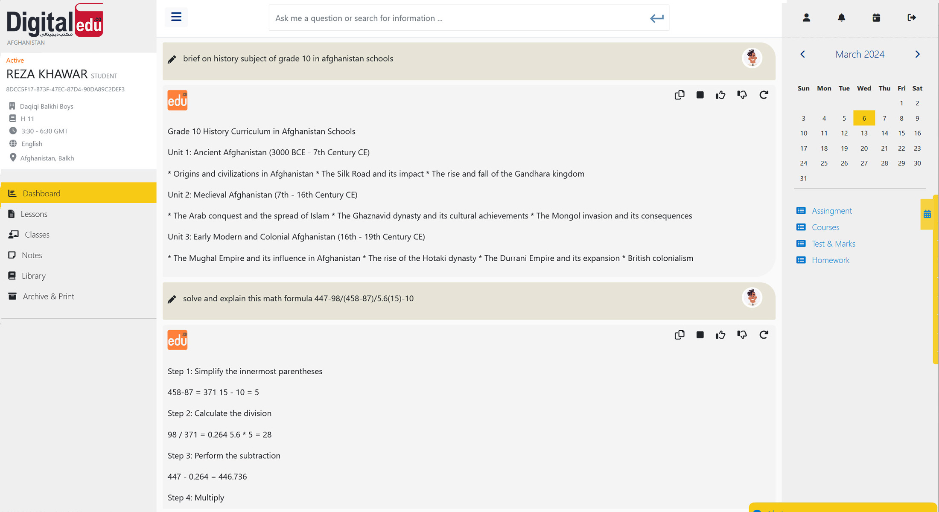The image size is (939, 512).
Task: Give thumbs up to the math solution
Action: (720, 335)
